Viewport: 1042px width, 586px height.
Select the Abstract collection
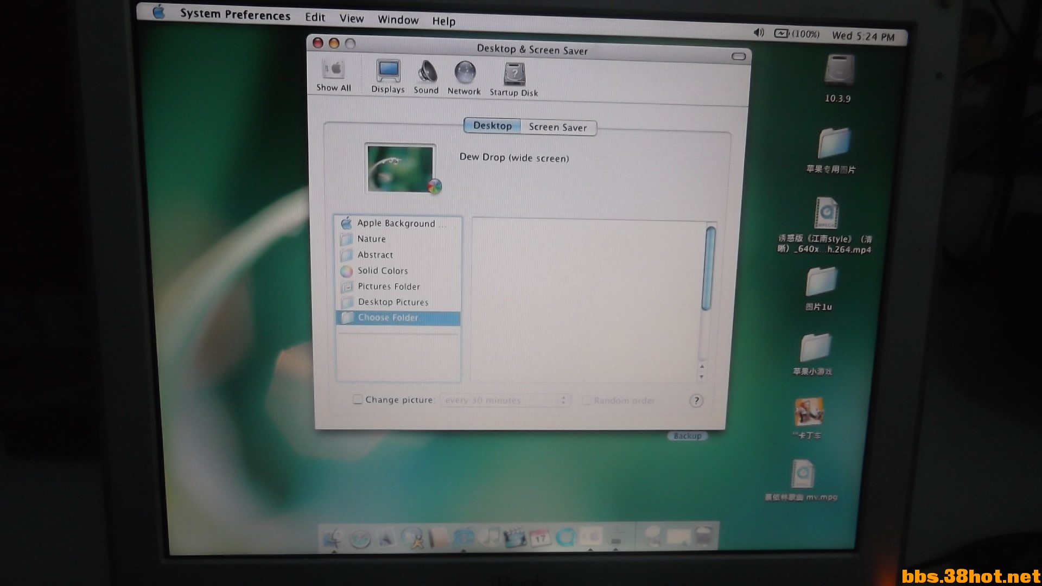398,254
